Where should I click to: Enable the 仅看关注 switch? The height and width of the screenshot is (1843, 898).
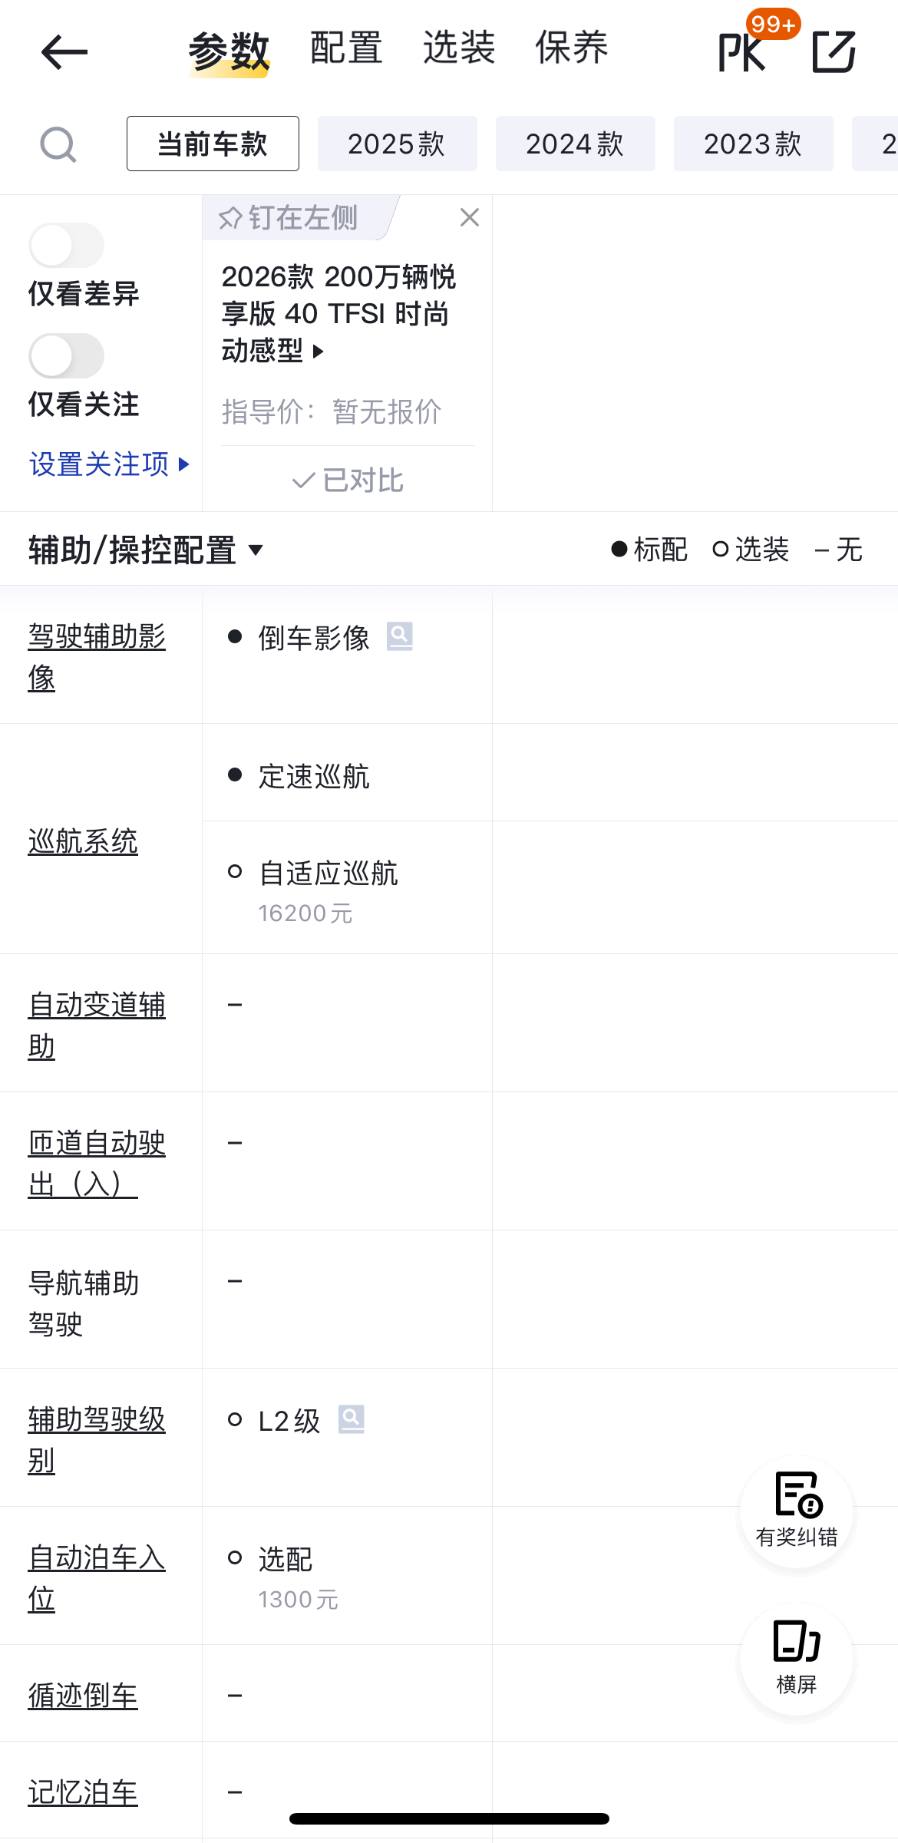(67, 356)
